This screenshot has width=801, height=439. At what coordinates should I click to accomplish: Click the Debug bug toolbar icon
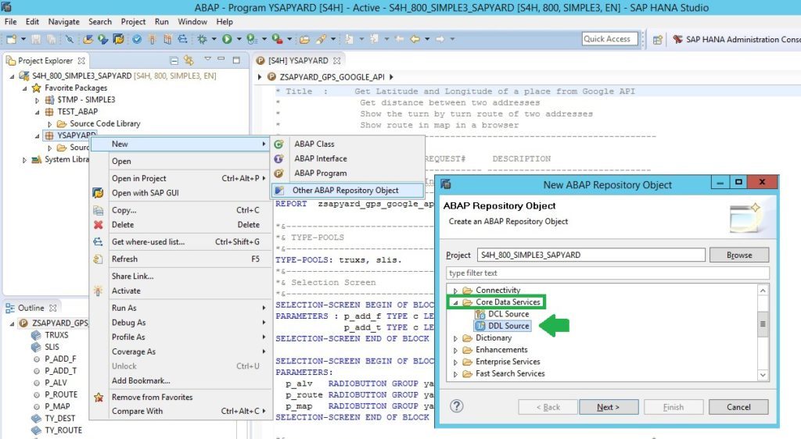pos(203,39)
